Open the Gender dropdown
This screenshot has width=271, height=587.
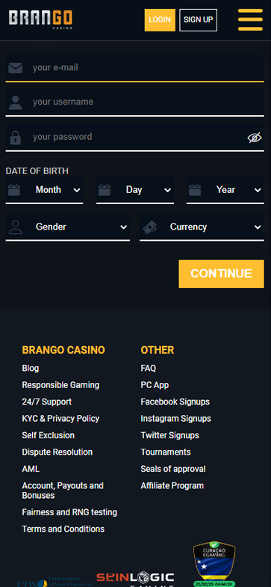(68, 227)
